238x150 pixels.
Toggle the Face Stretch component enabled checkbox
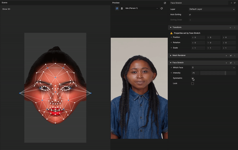coord(231,63)
